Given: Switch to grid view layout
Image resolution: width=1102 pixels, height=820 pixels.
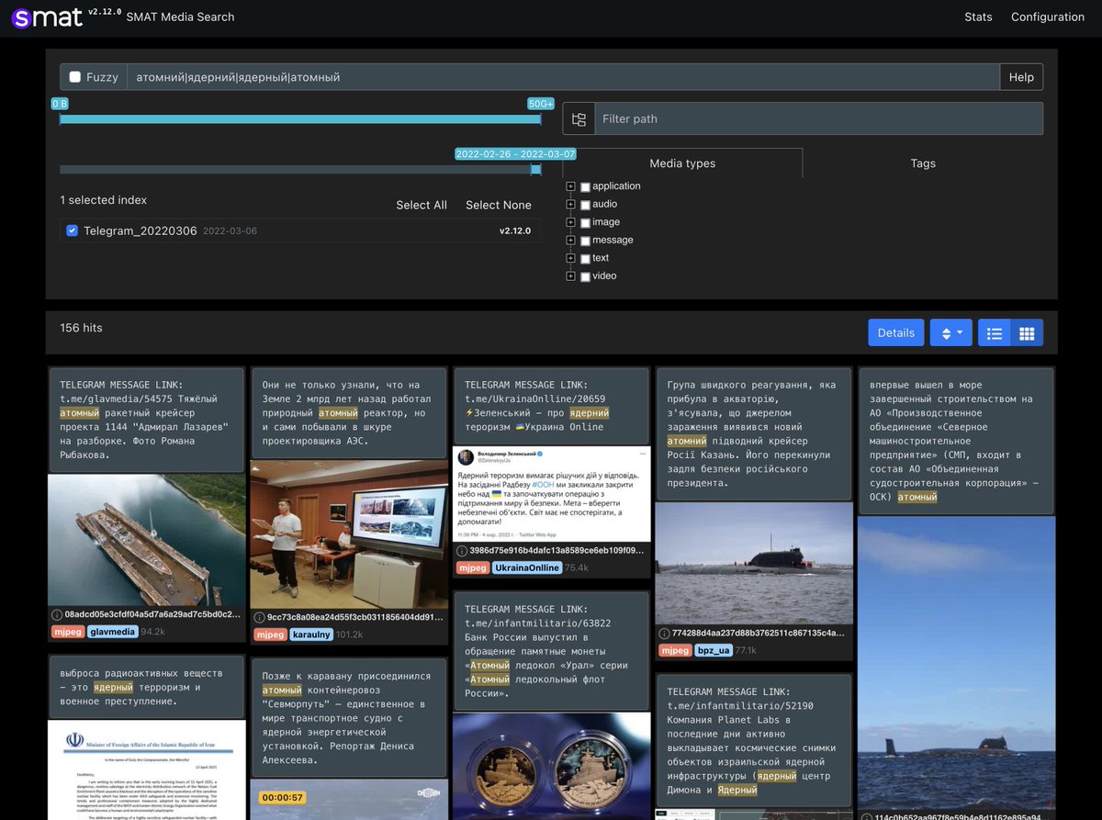Looking at the screenshot, I should click(x=1026, y=332).
